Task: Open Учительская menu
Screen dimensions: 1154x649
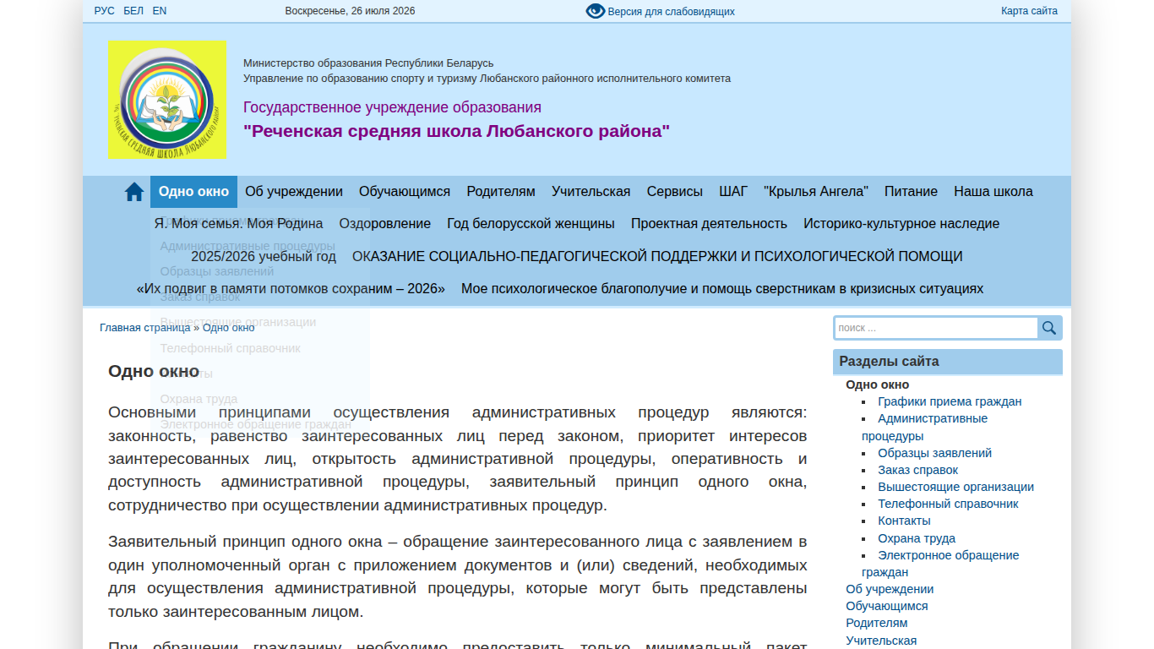Action: point(591,192)
